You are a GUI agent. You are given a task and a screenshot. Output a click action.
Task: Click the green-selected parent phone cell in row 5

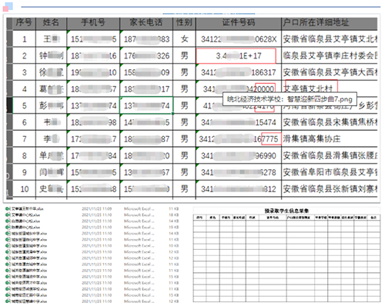[146, 105]
